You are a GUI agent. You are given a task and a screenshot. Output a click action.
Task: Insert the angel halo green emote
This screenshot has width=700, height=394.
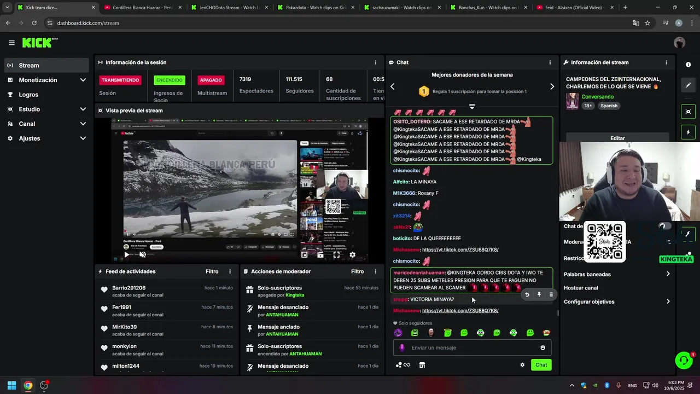(447, 333)
